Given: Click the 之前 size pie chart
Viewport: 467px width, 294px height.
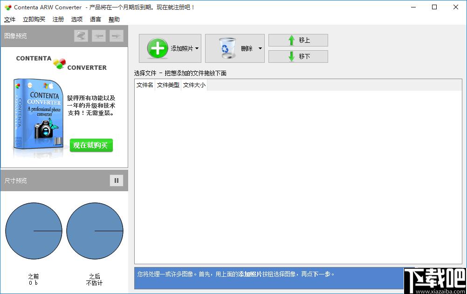Looking at the screenshot, I should click(34, 231).
